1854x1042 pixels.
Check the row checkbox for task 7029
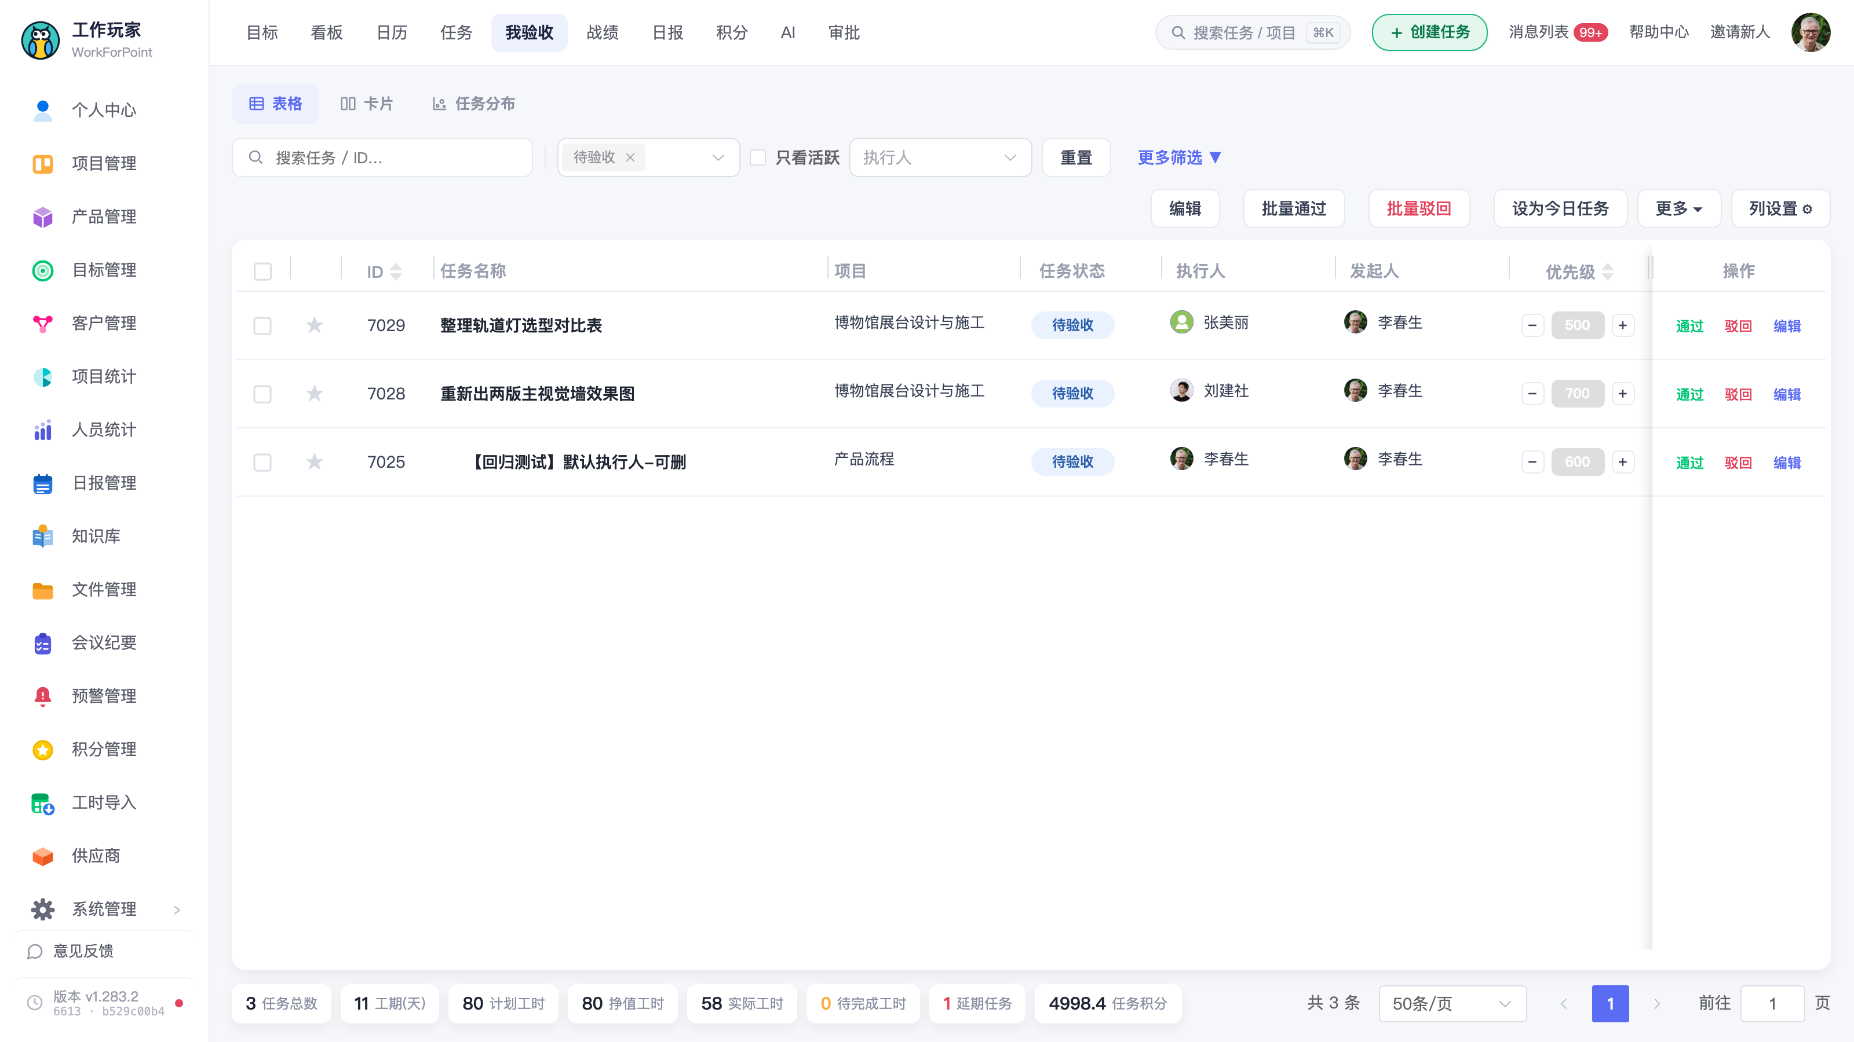(x=262, y=326)
